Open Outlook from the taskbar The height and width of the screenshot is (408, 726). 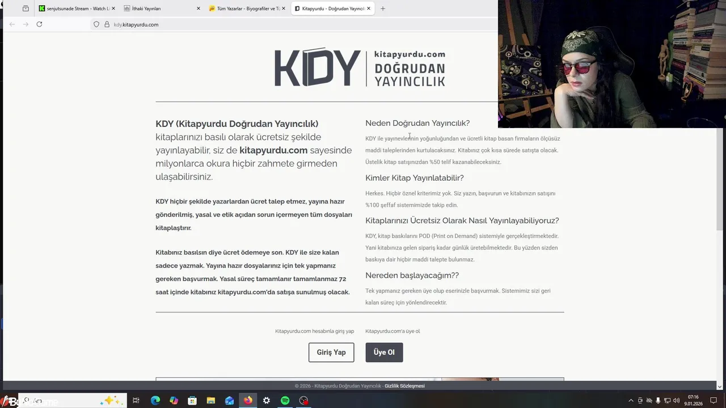(x=229, y=401)
